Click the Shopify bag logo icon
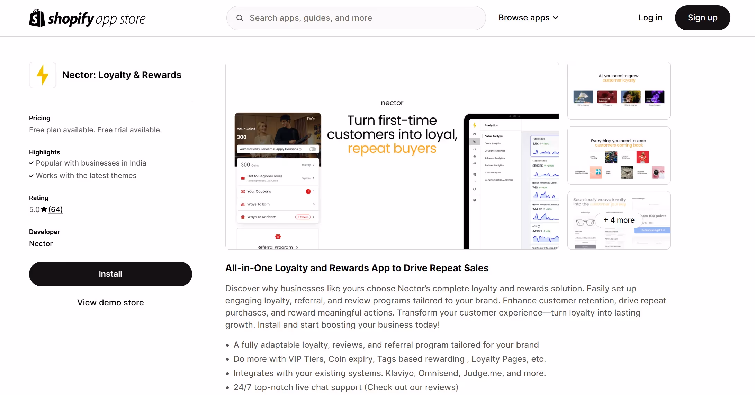Viewport: 755px width, 395px height. [x=37, y=18]
